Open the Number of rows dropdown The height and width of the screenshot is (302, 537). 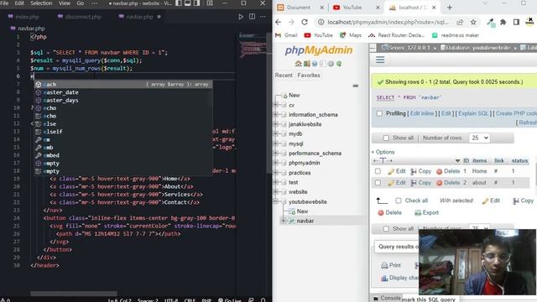tap(479, 138)
